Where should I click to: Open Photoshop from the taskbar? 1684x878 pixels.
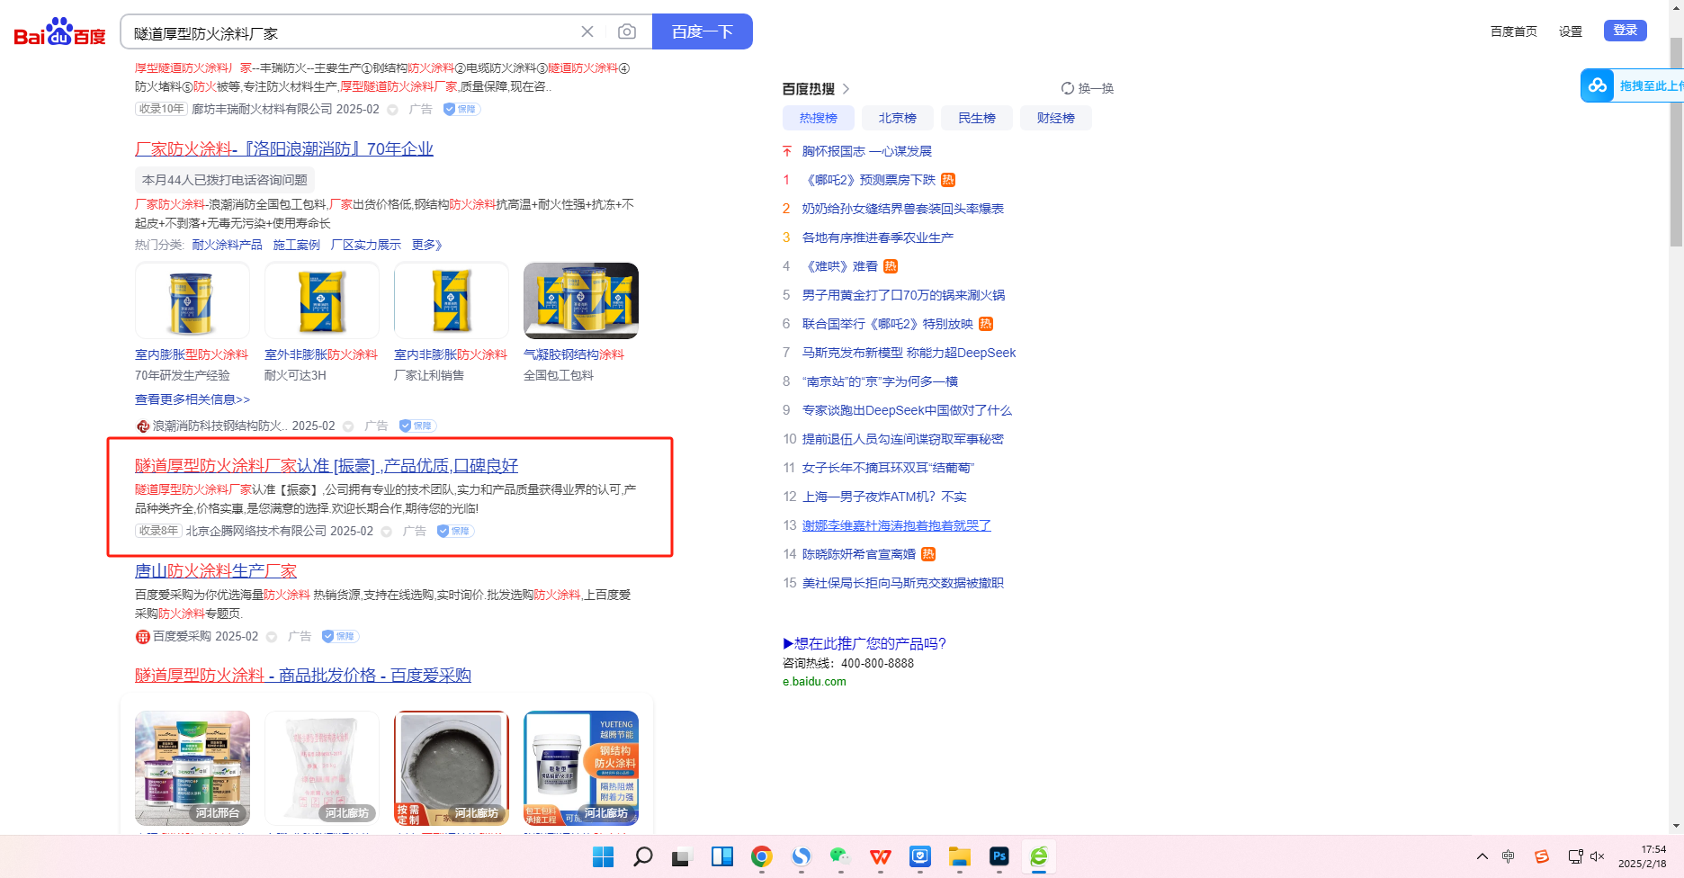click(x=999, y=856)
